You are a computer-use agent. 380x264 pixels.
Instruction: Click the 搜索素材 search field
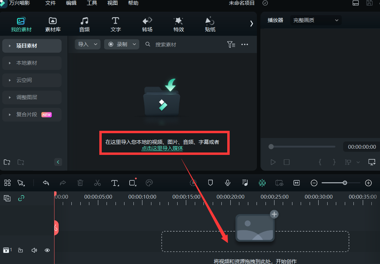pyautogui.click(x=186, y=44)
